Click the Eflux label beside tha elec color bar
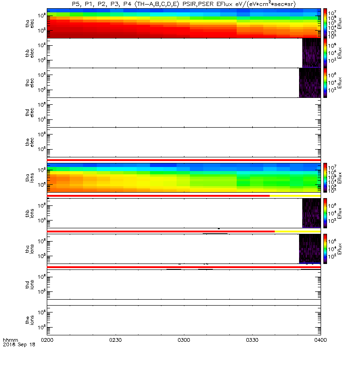The height and width of the screenshot is (366, 344). tap(339, 23)
